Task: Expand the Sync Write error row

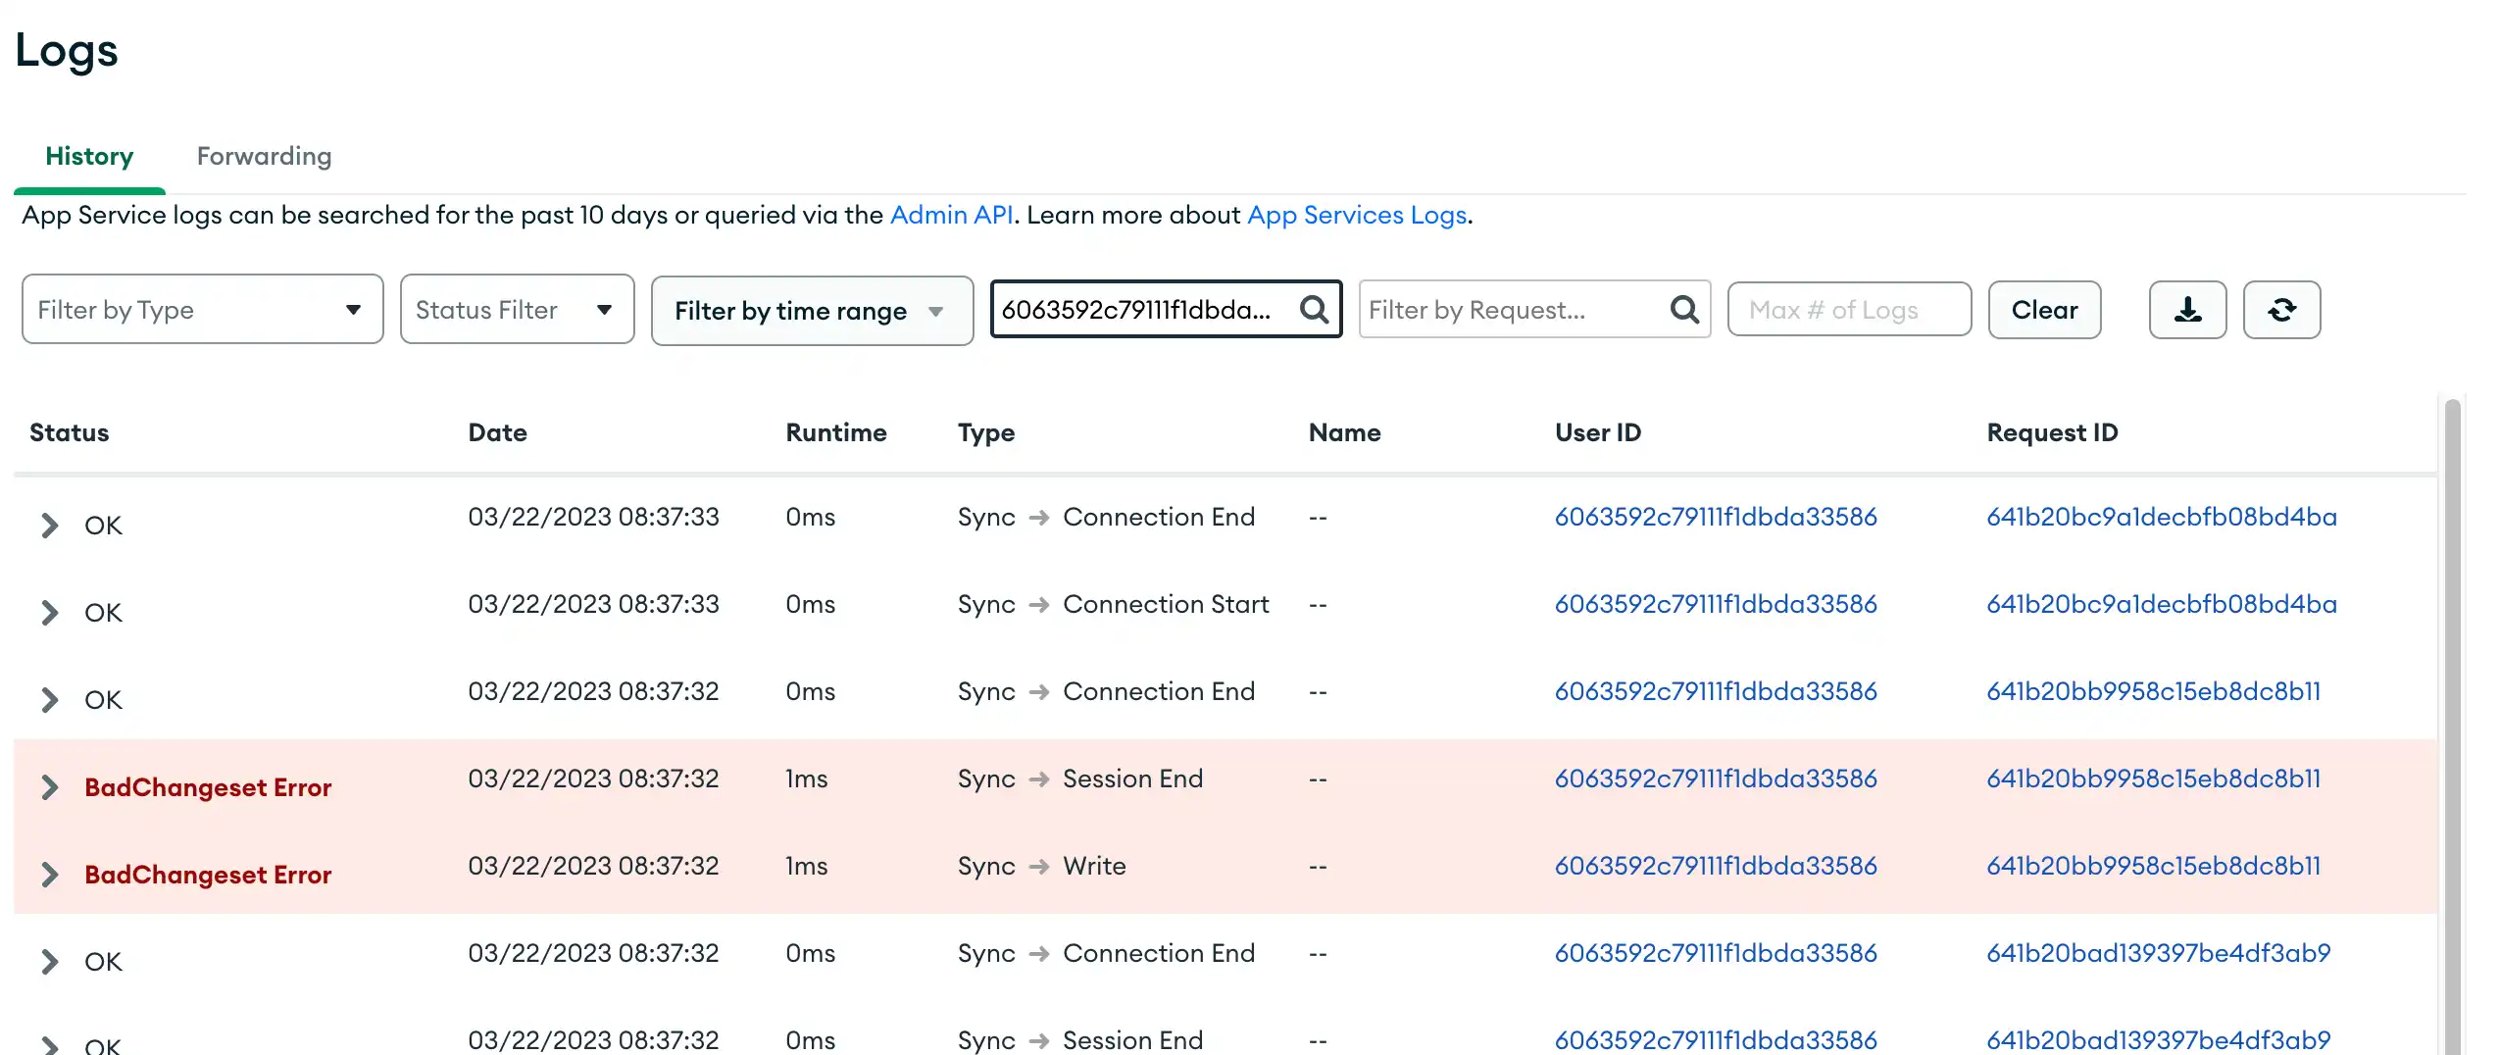Action: click(x=52, y=874)
